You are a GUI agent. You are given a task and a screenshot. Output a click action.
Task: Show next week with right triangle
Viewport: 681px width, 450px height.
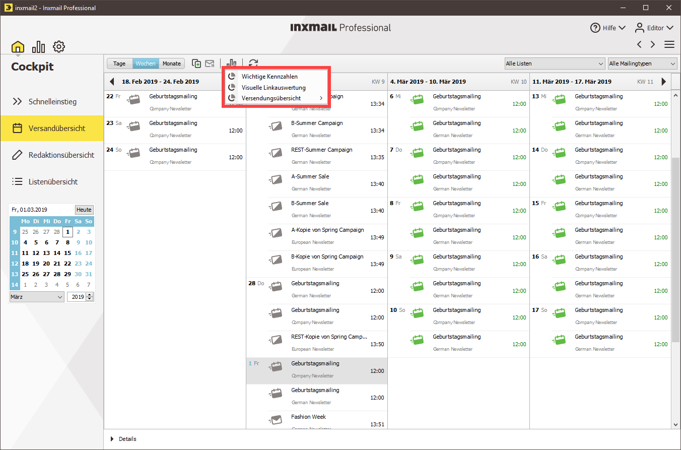(x=663, y=81)
